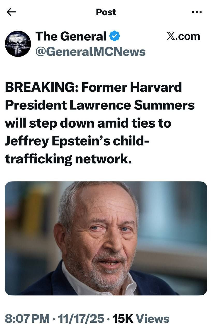Click the blue verified badge
212x332 pixels.
click(114, 36)
